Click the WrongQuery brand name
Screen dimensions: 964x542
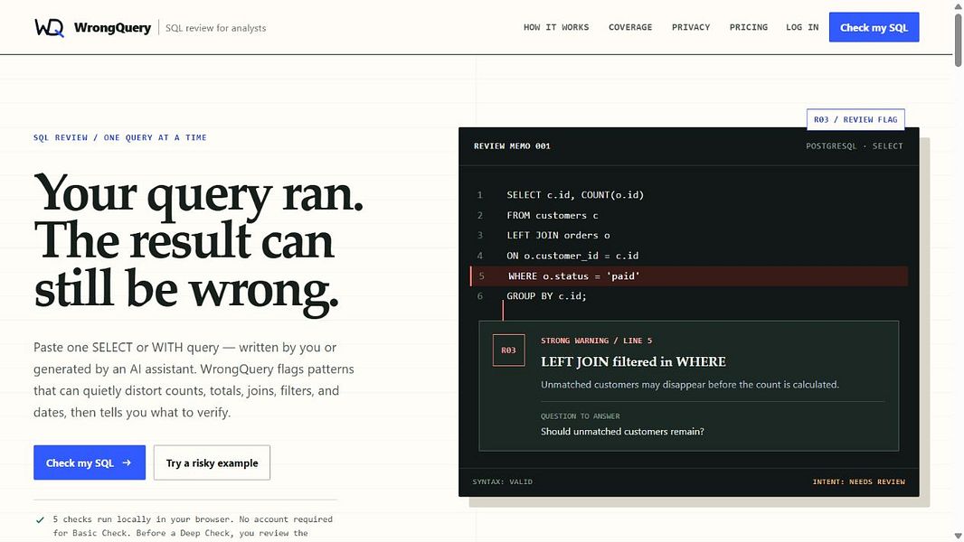(112, 28)
